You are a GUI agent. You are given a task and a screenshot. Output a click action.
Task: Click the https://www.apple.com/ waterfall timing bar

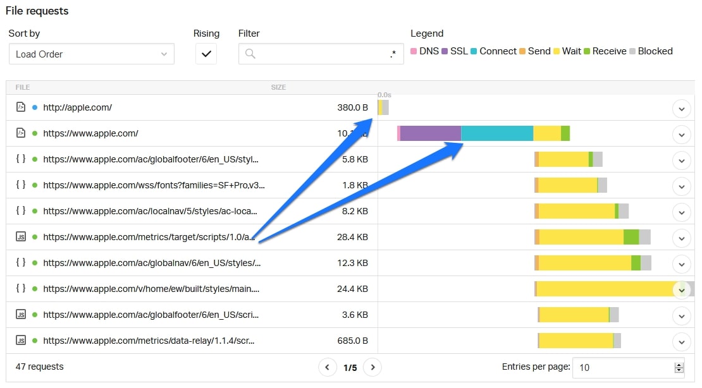point(484,133)
